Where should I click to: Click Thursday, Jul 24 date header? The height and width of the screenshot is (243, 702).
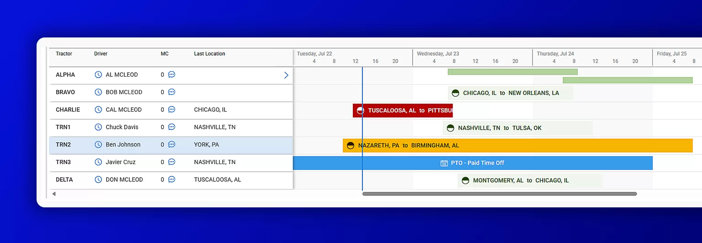(x=555, y=54)
